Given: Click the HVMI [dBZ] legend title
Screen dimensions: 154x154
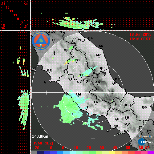Looking at the screenshot, I should coord(43,143).
